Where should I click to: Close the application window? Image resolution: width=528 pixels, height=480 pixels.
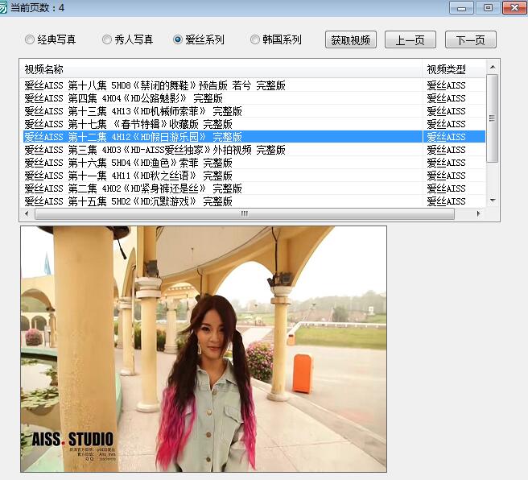coord(514,8)
